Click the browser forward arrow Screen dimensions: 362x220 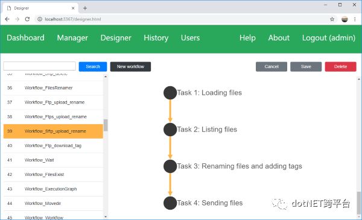pyautogui.click(x=17, y=19)
